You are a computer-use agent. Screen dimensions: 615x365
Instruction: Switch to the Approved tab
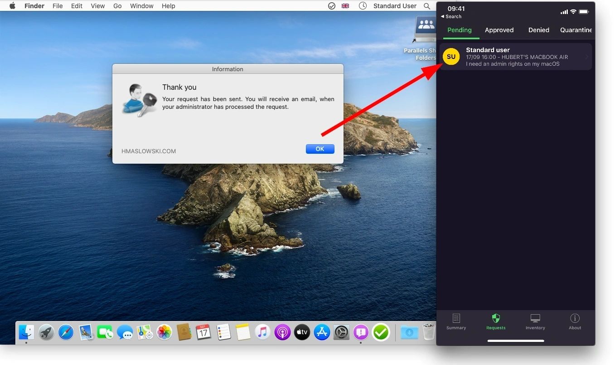click(499, 30)
